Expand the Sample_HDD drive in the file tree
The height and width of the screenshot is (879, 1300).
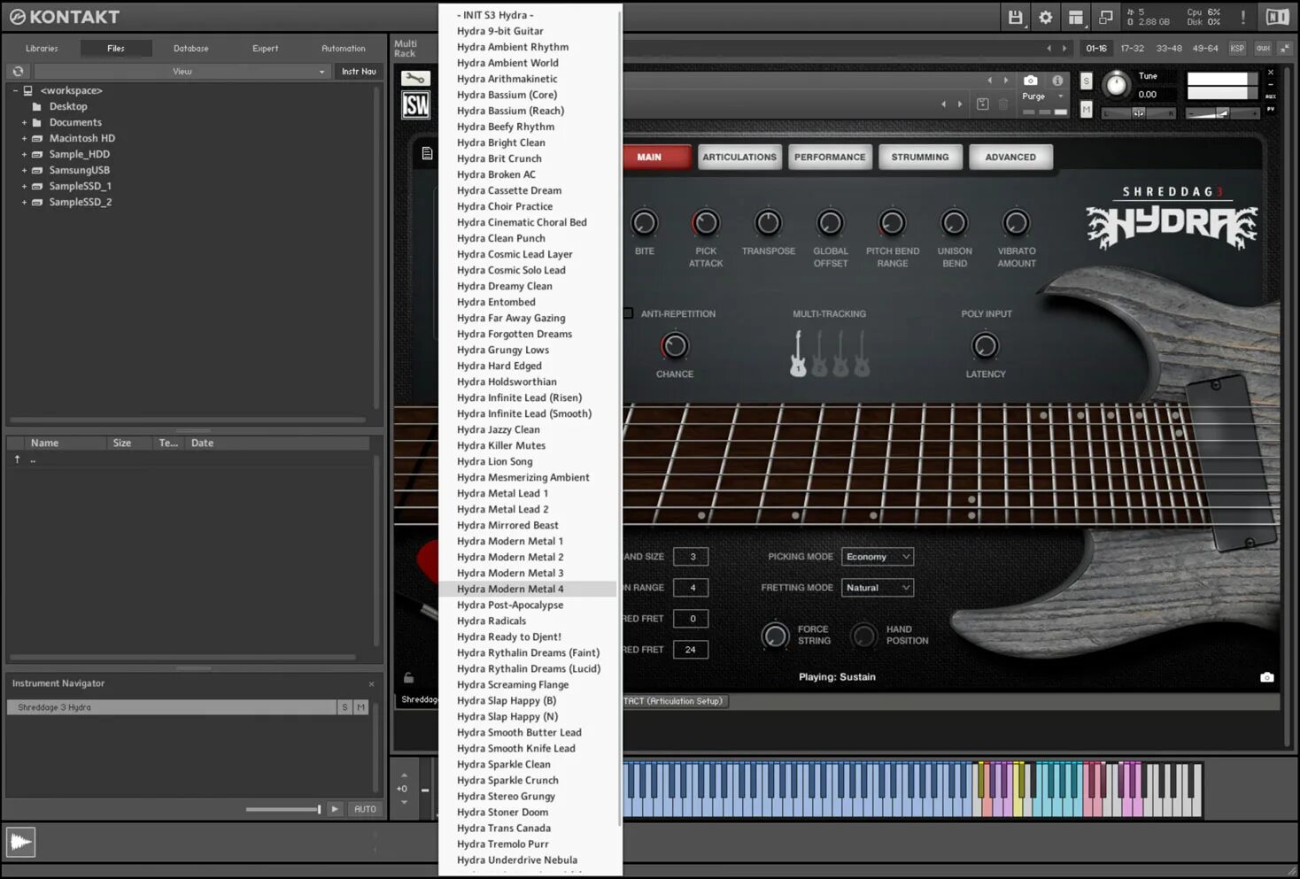tap(23, 154)
